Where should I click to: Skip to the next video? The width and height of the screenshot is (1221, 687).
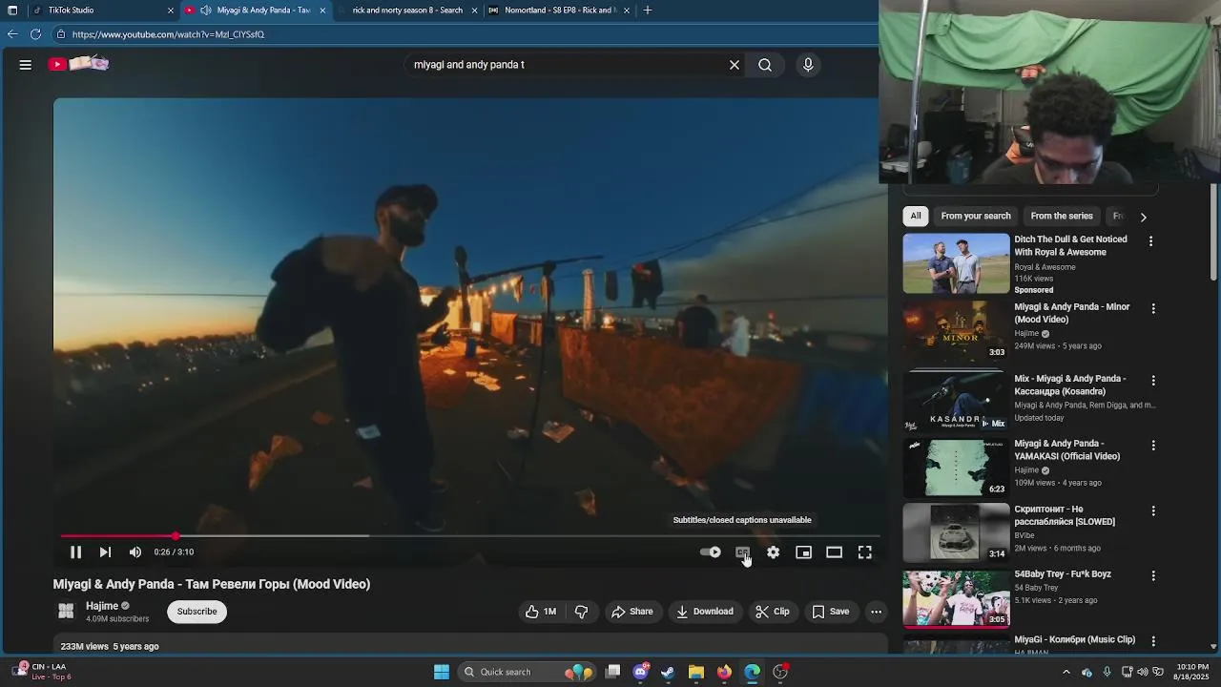tap(105, 552)
